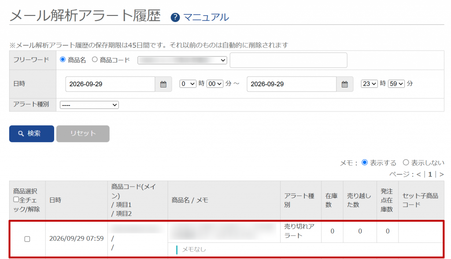
Task: Choose 表示する for memo display
Action: pos(364,162)
